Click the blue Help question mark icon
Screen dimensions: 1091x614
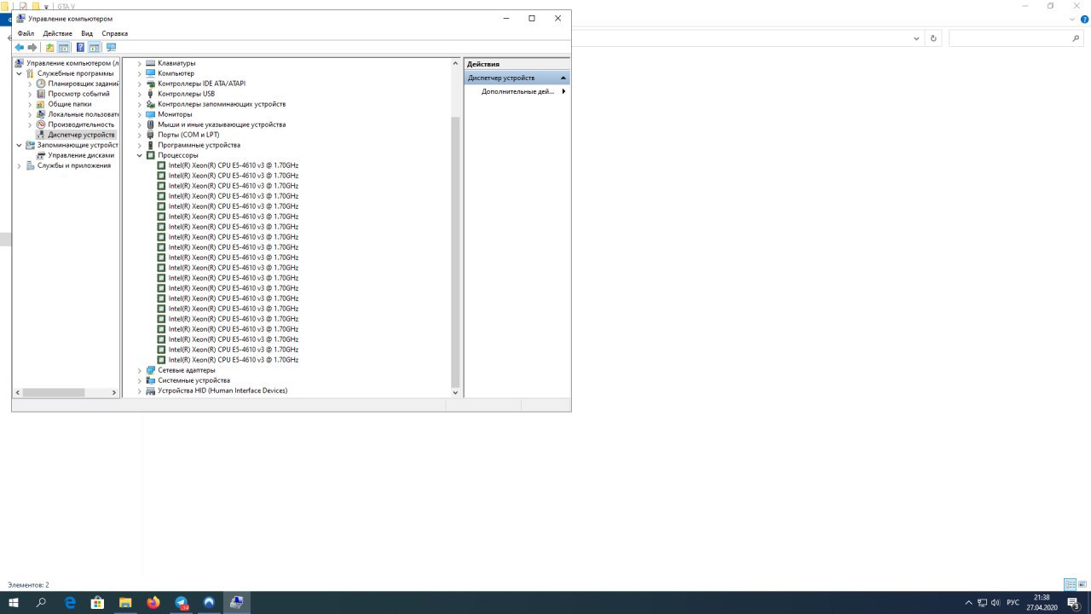pyautogui.click(x=80, y=48)
